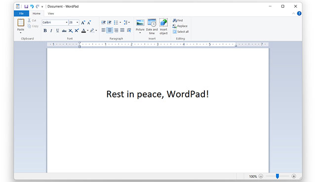Click the 100% zoom level
The width and height of the screenshot is (316, 182).
(x=253, y=177)
